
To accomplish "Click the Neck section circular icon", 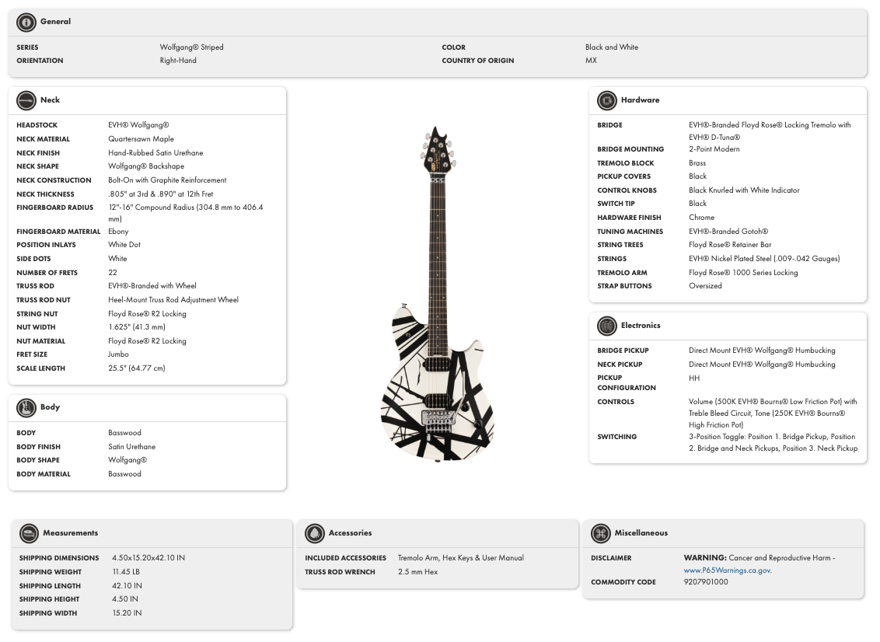I will [x=26, y=100].
